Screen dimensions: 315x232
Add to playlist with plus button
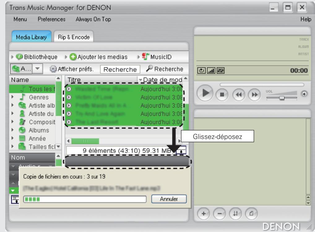pos(203,213)
